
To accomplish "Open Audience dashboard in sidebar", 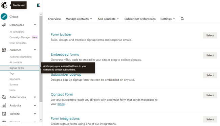I will (x=21, y=57).
